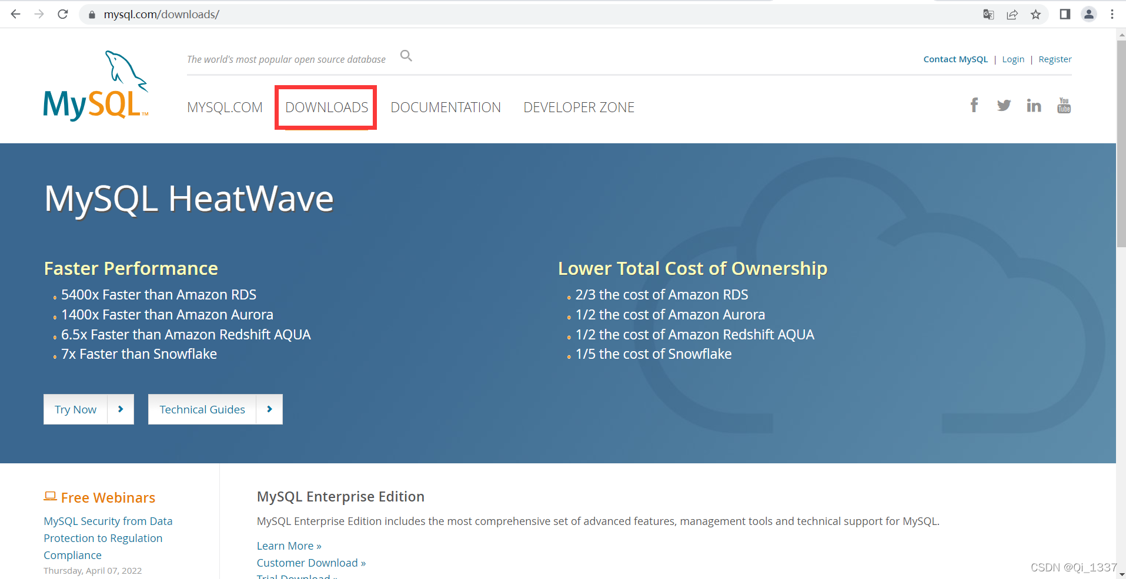
Task: Click the laptop icon beside Free Webinars
Action: 50,497
